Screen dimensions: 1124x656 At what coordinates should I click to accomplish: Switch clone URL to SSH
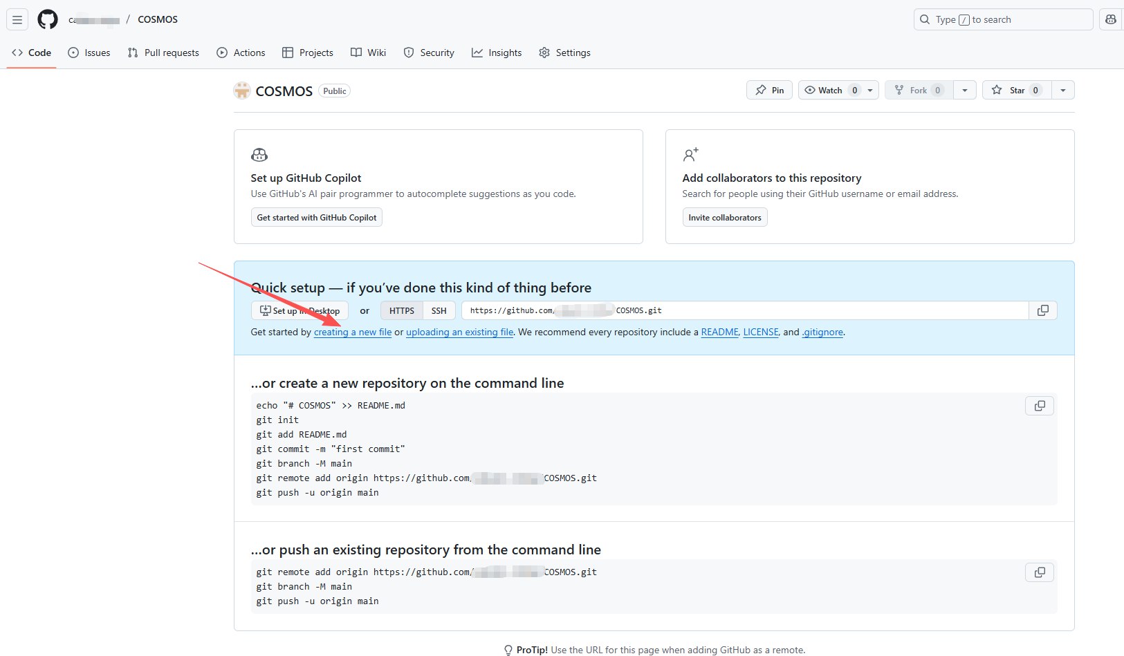click(439, 310)
